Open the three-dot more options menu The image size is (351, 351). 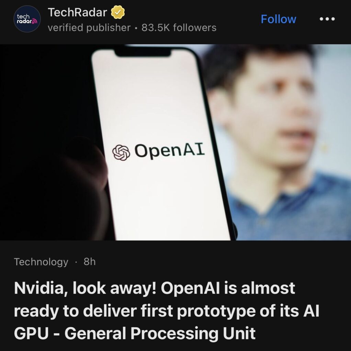click(327, 19)
